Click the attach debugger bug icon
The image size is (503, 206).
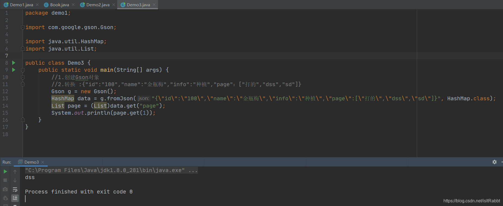pyautogui.click(x=5, y=198)
